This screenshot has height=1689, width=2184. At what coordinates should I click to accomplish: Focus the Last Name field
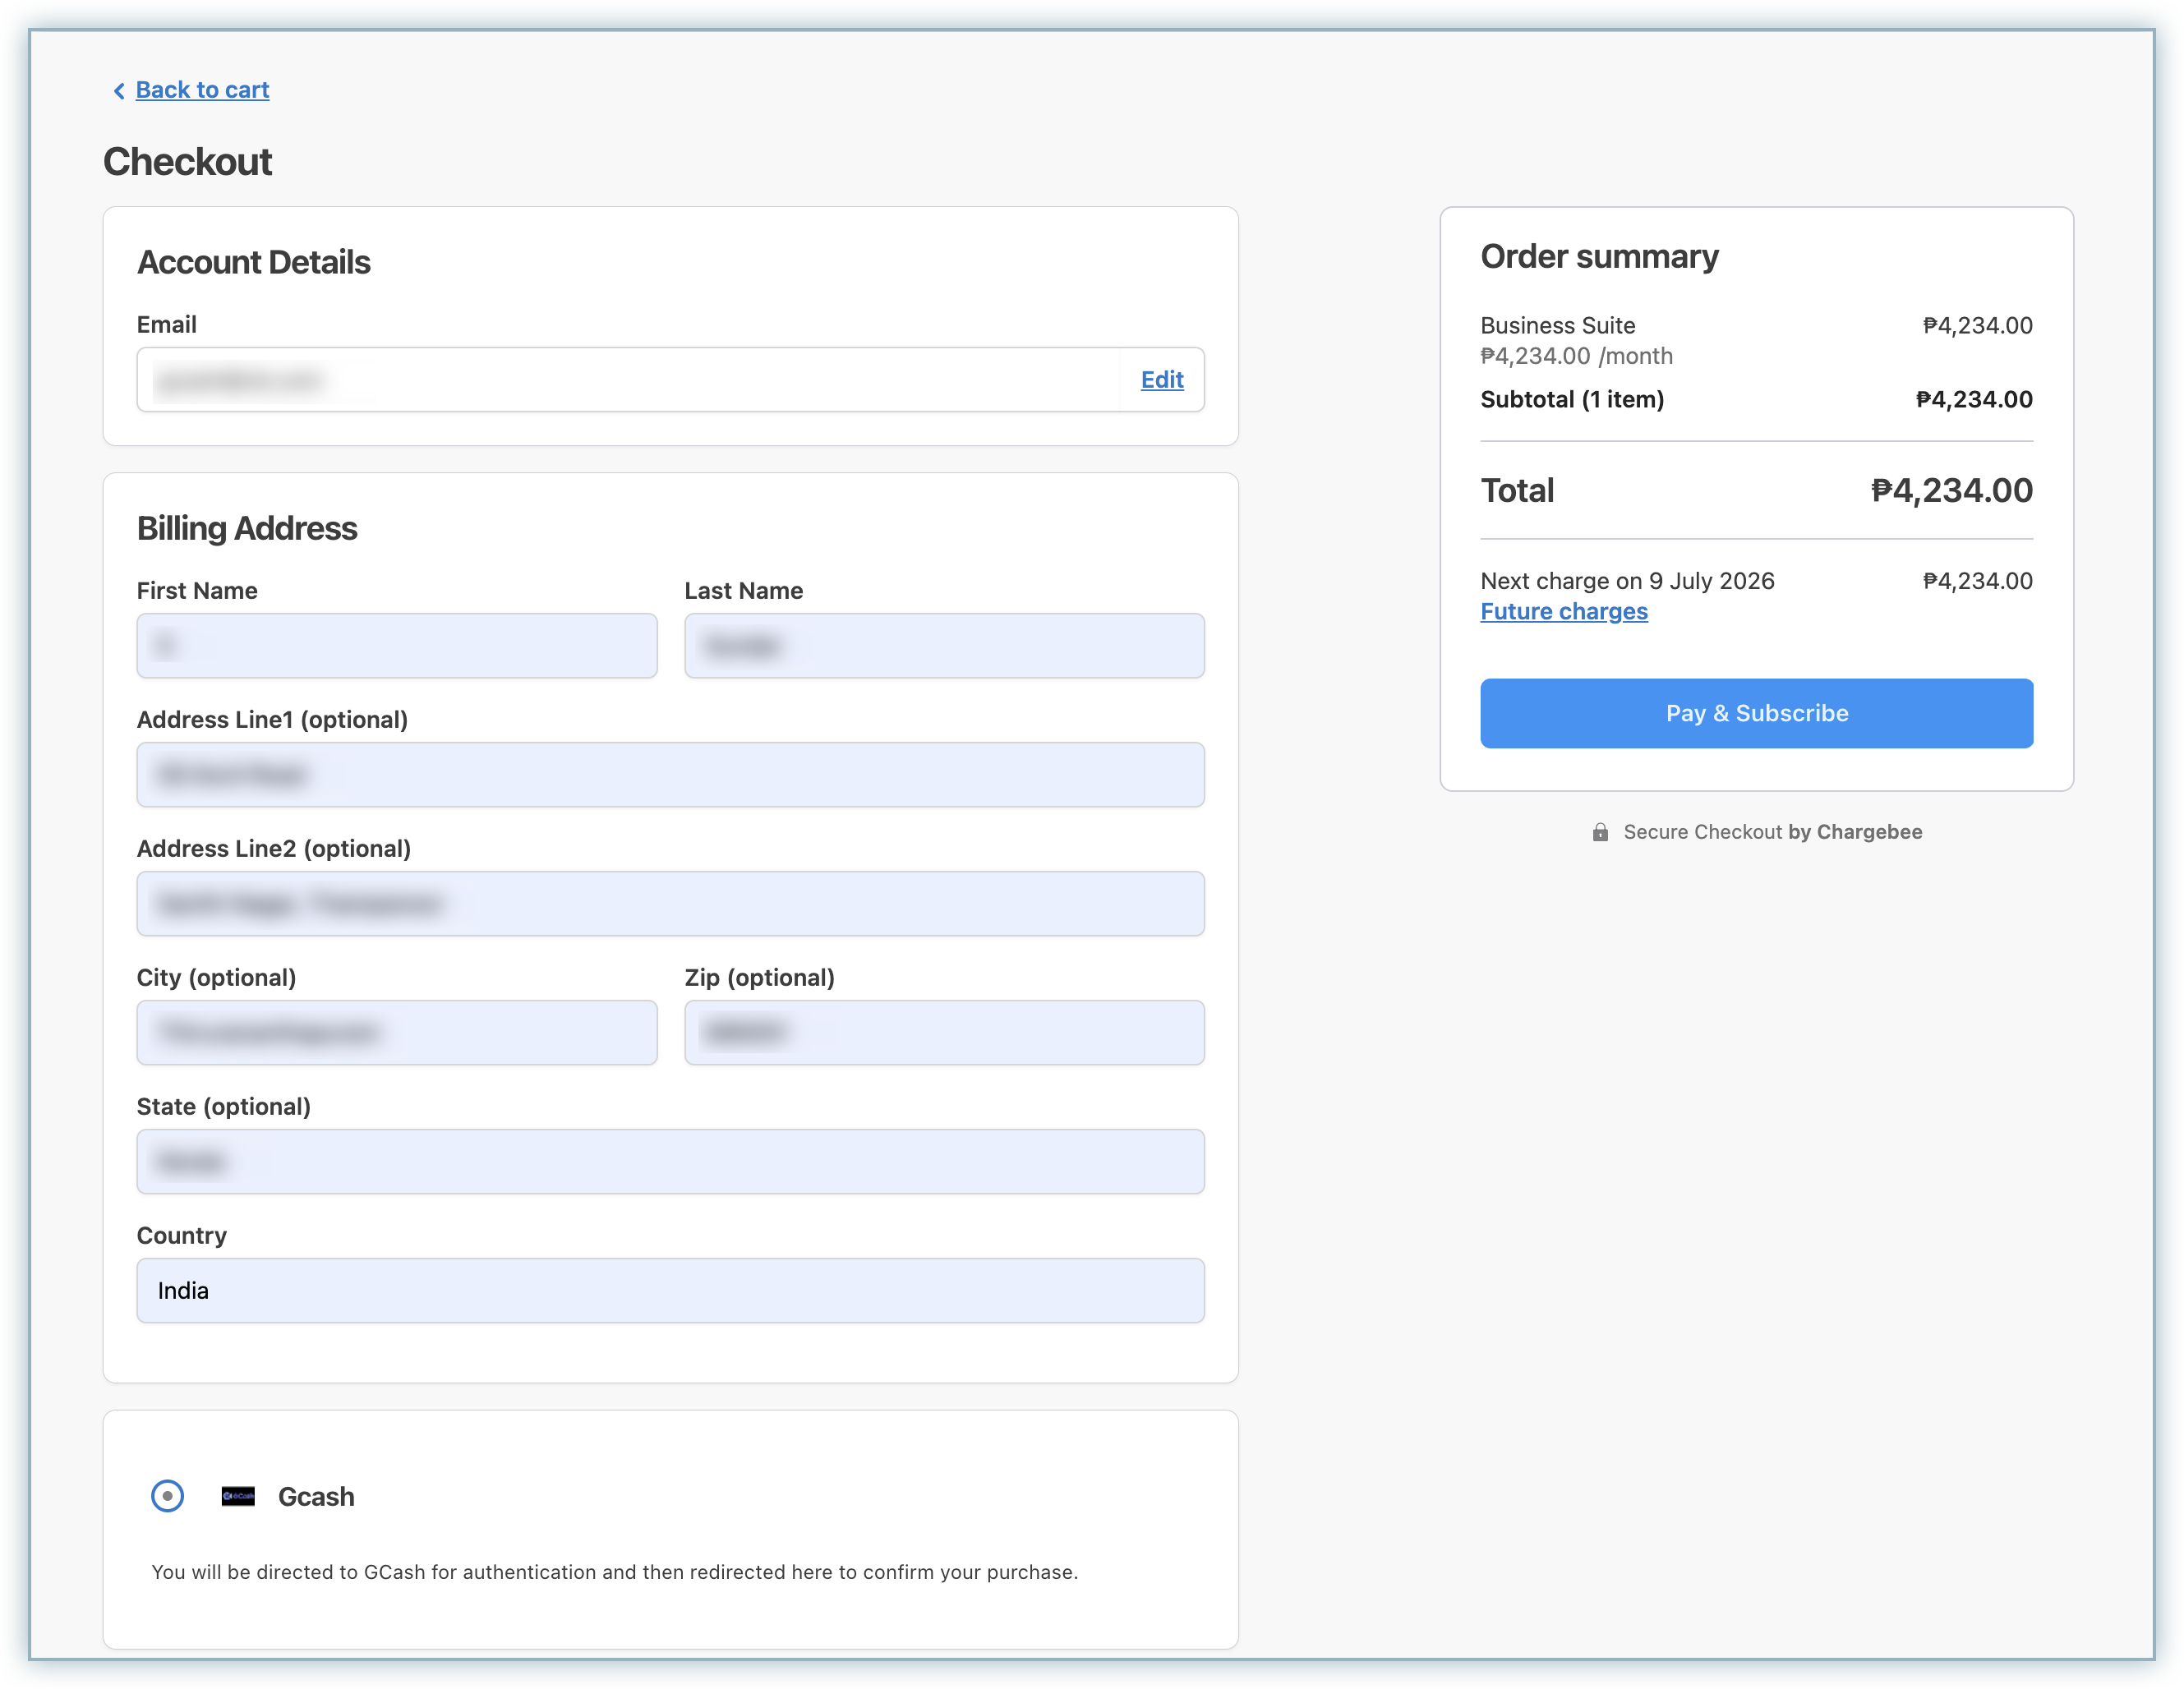tap(944, 646)
